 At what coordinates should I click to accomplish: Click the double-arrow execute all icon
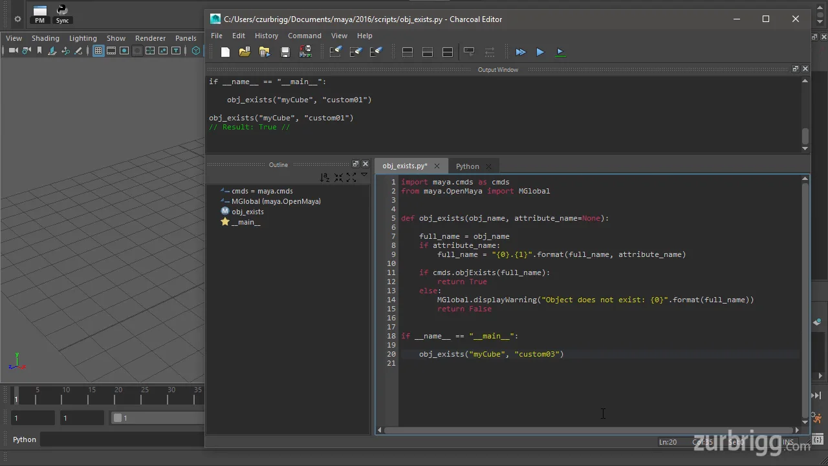521,52
